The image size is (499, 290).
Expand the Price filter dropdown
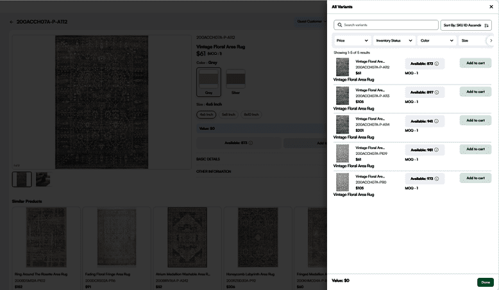tap(351, 40)
